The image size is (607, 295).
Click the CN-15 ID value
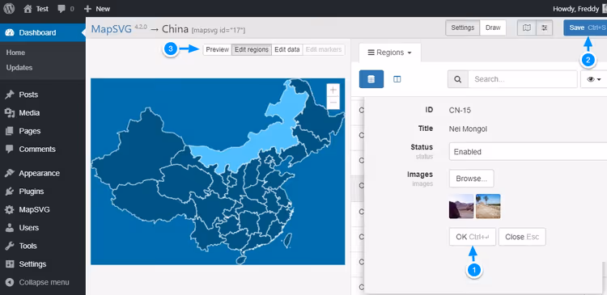click(460, 111)
